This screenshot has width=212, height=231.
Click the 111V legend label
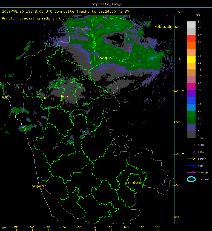tap(201, 152)
